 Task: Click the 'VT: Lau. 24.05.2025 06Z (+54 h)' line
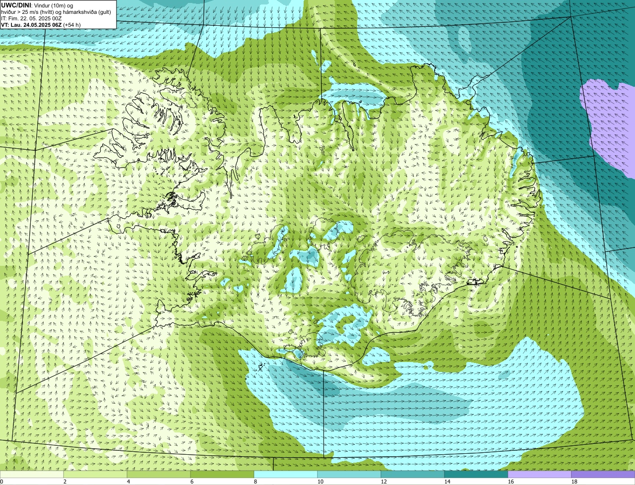pos(41,24)
